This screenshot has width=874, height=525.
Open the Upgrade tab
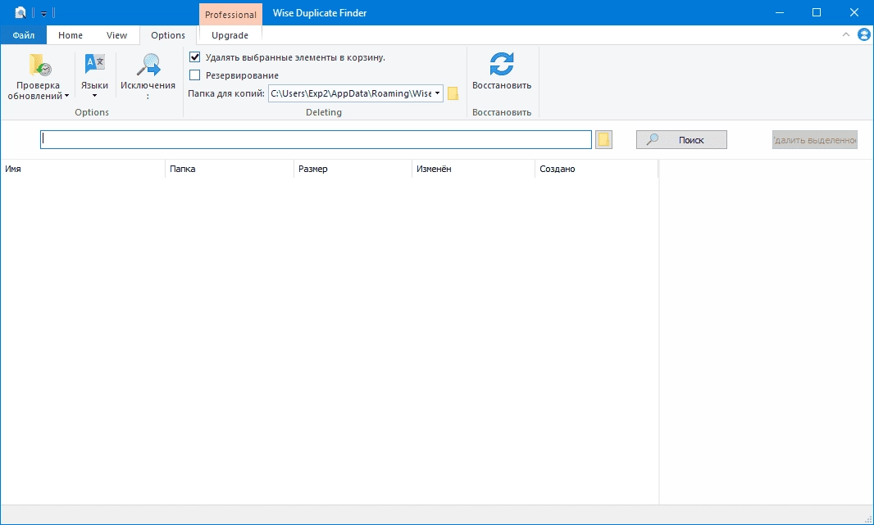click(230, 35)
